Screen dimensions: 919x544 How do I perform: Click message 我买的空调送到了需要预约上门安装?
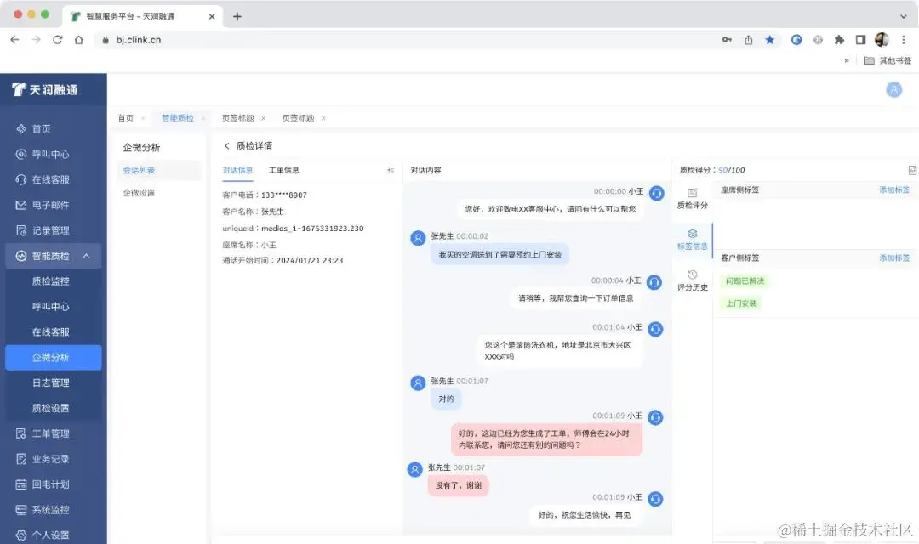[500, 255]
